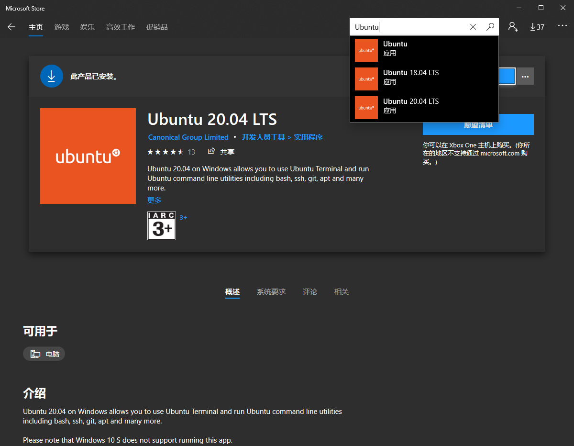574x446 pixels.
Task: Open the 游戏 section
Action: pyautogui.click(x=61, y=27)
